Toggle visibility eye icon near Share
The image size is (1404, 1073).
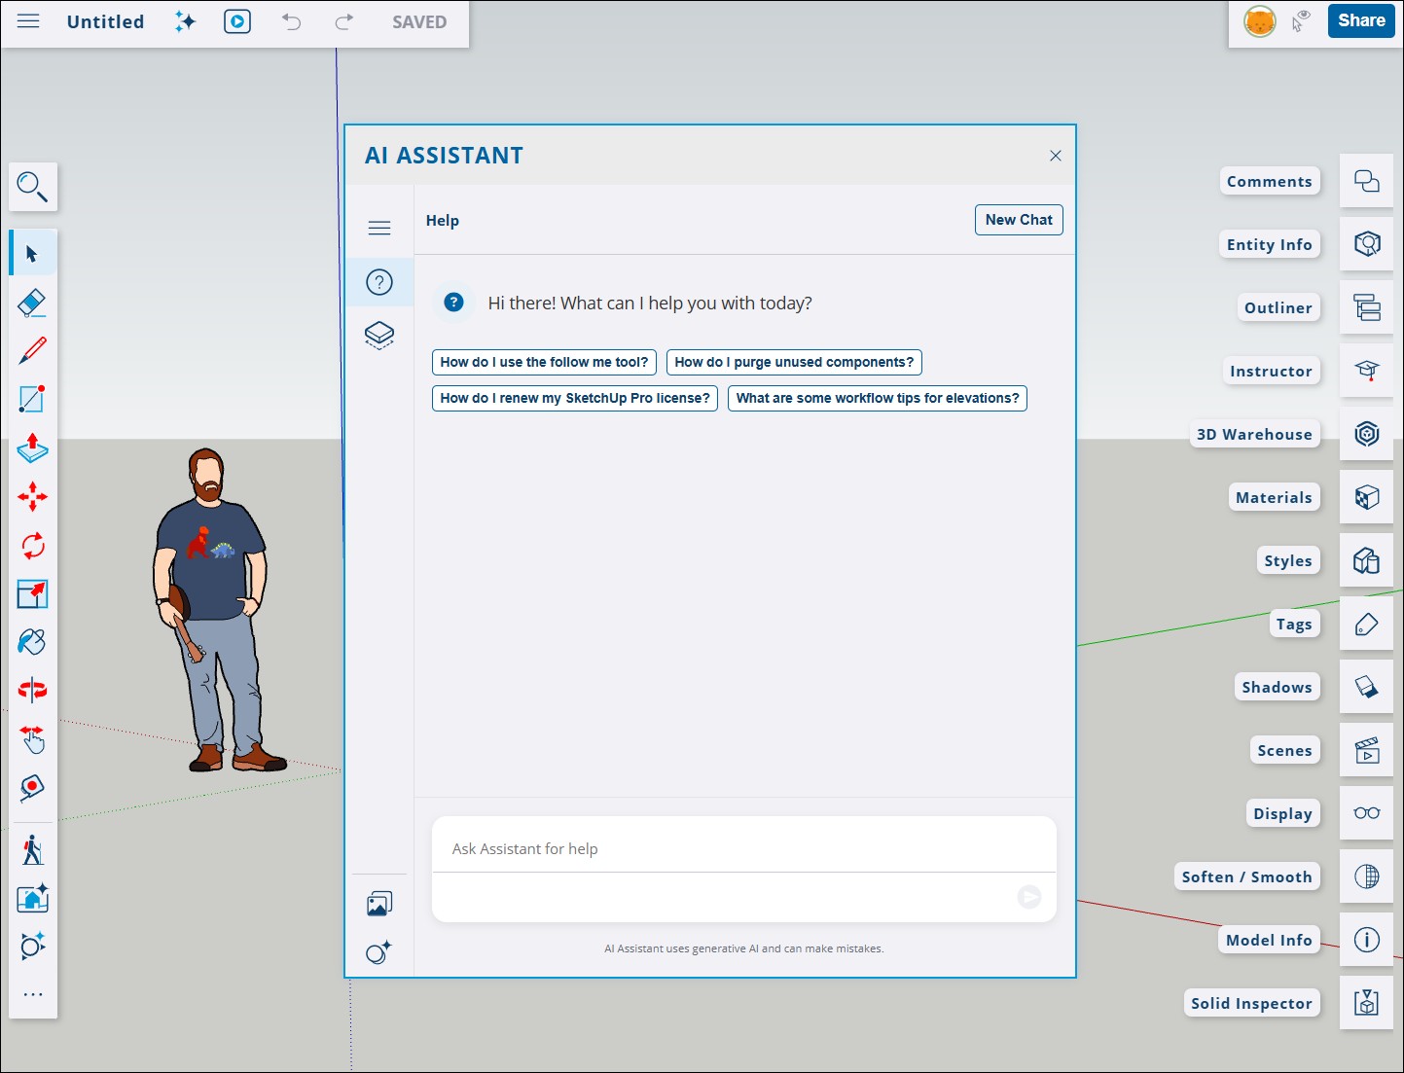[x=1301, y=21]
